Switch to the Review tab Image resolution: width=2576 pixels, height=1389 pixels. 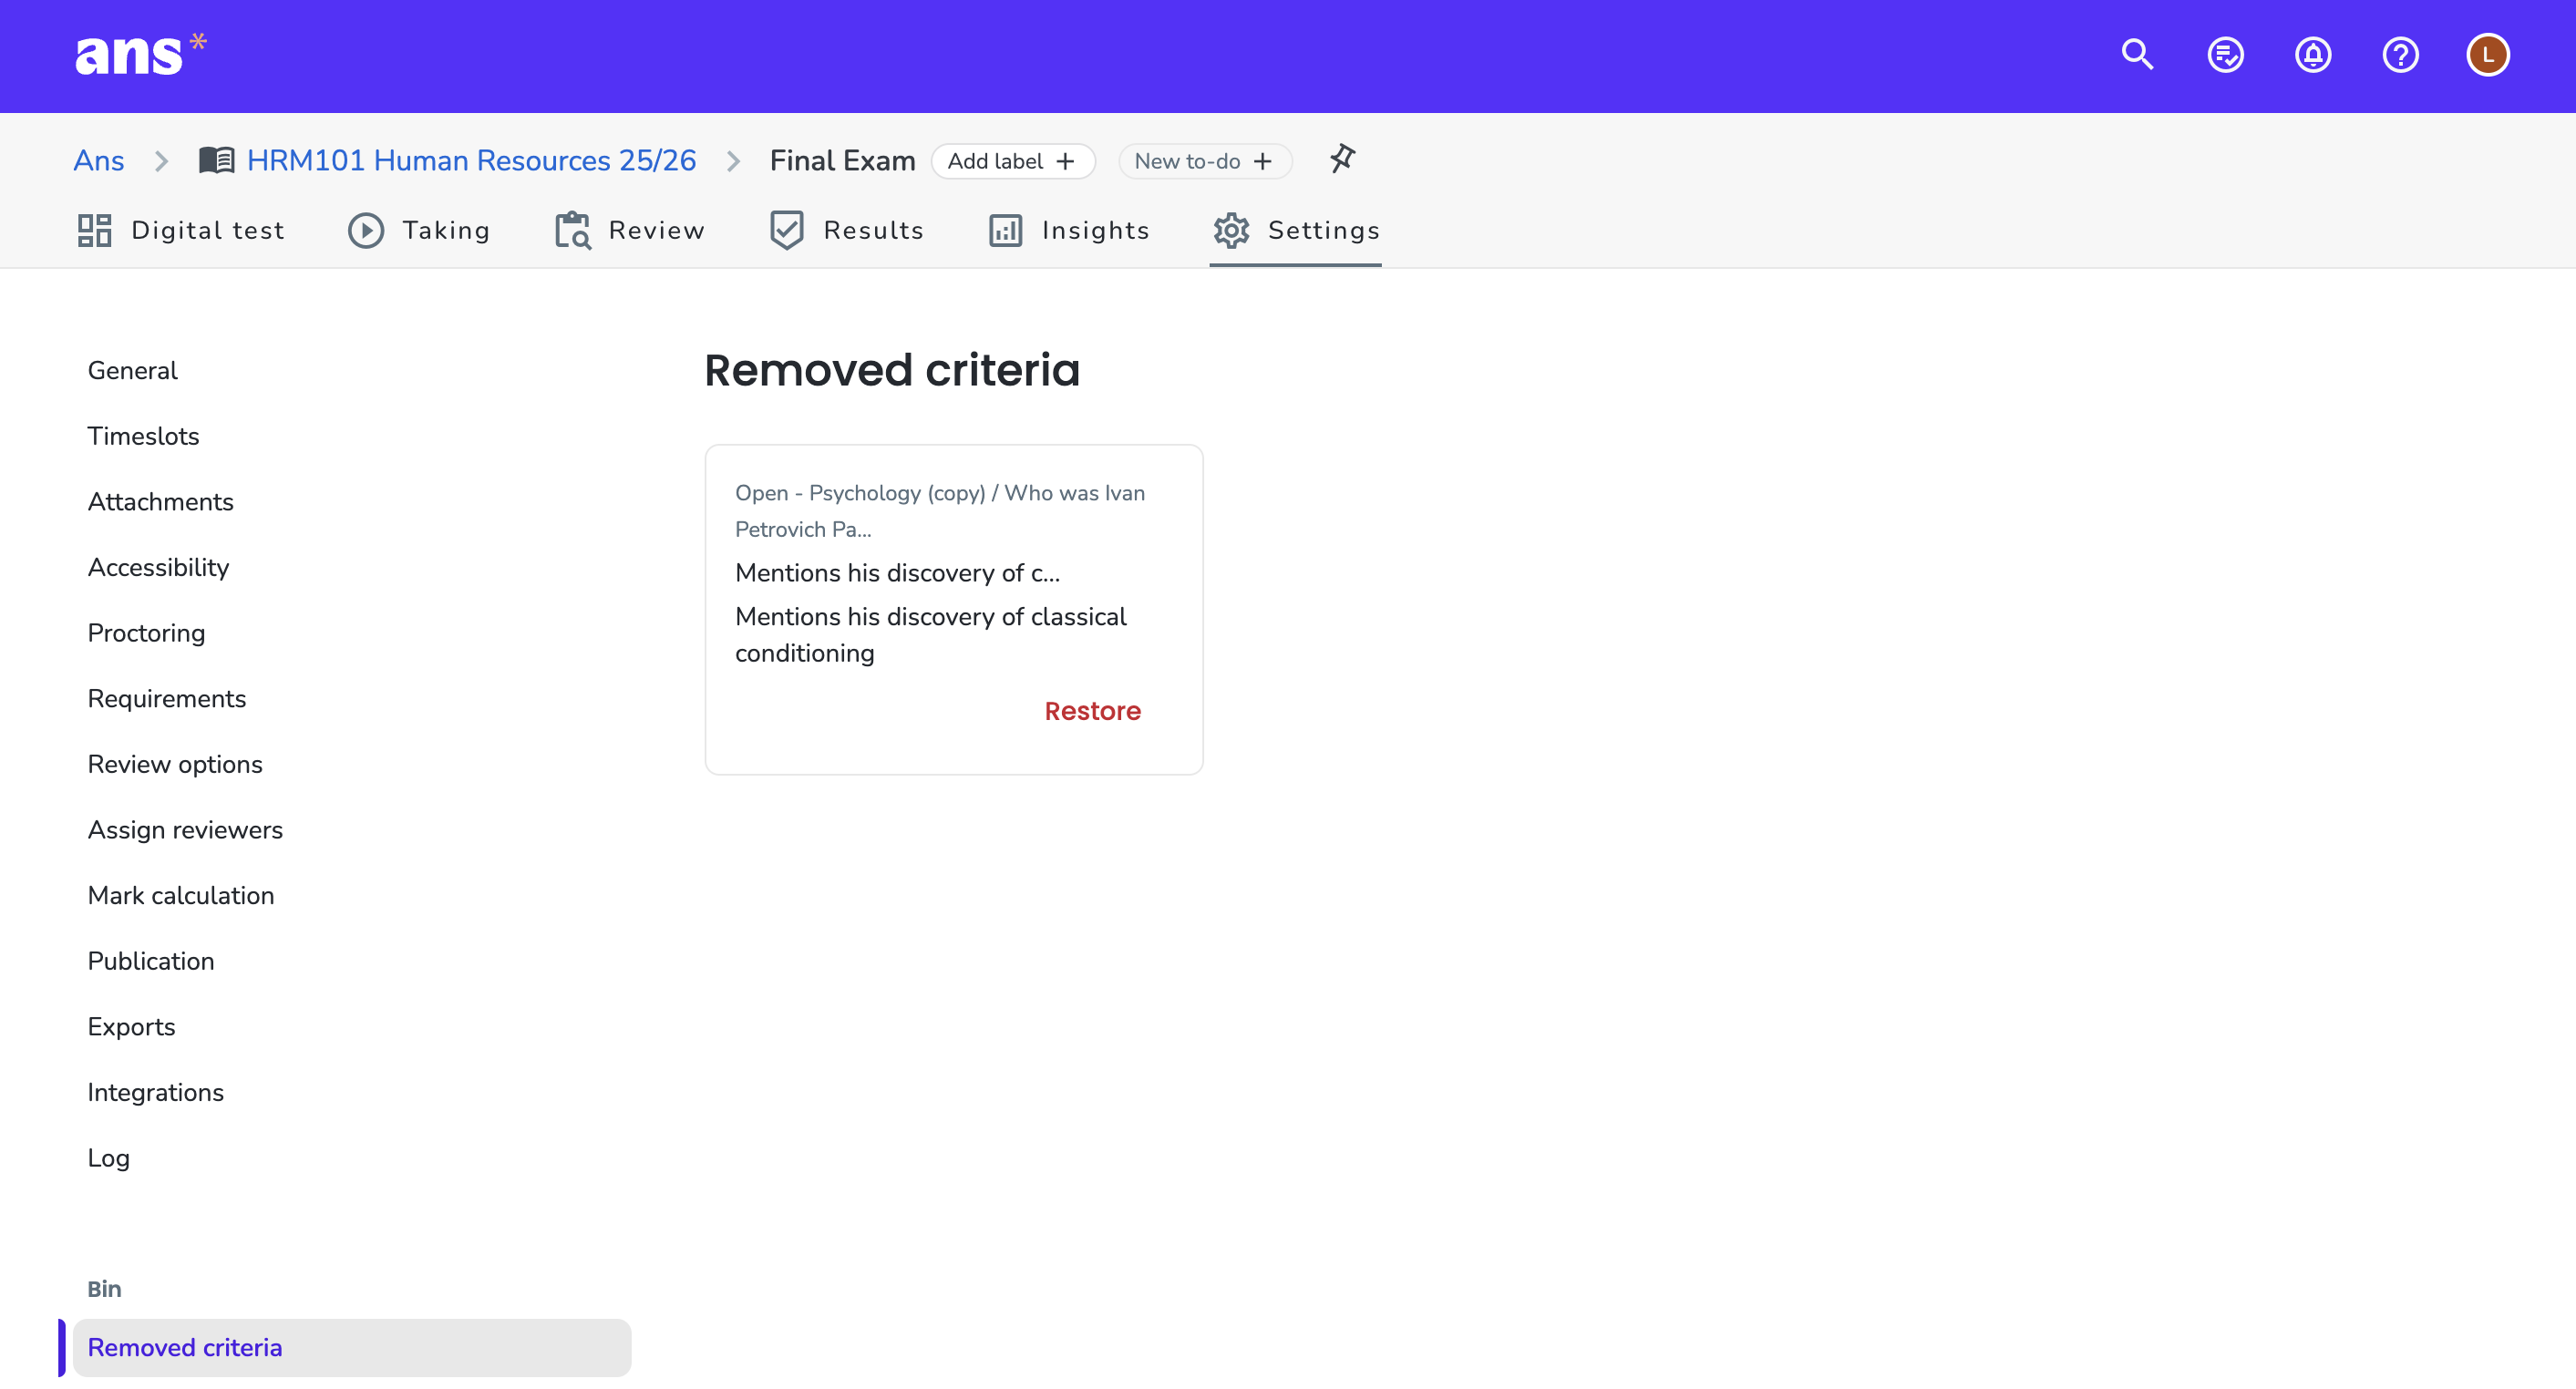tap(630, 230)
